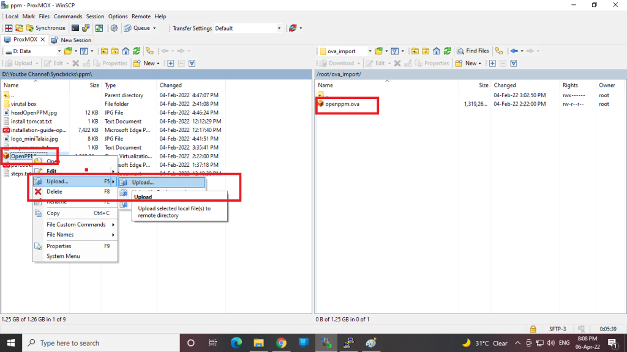Refresh the local panel
The width and height of the screenshot is (627, 352).
click(x=137, y=51)
